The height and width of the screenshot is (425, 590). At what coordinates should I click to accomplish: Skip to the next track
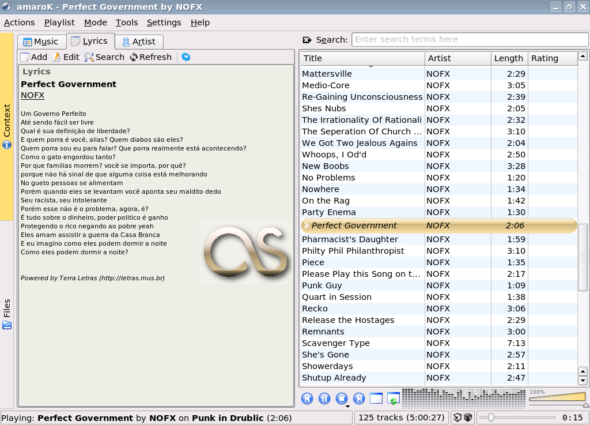coord(359,398)
